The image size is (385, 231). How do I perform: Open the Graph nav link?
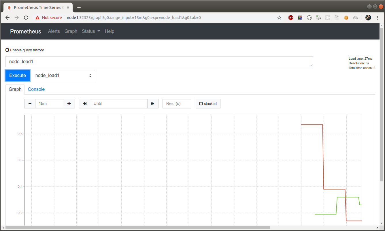[71, 31]
